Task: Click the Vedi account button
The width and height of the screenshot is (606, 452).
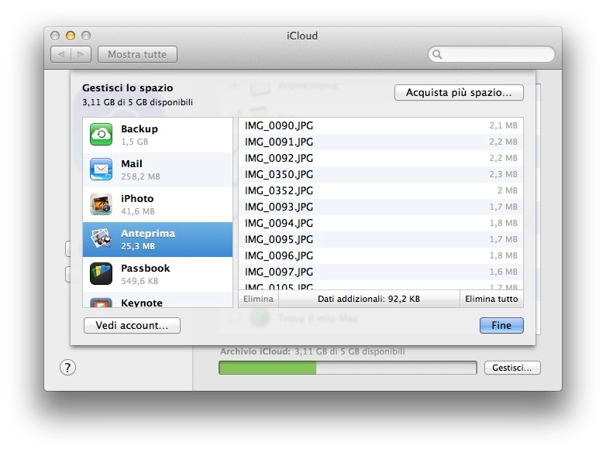Action: click(132, 326)
